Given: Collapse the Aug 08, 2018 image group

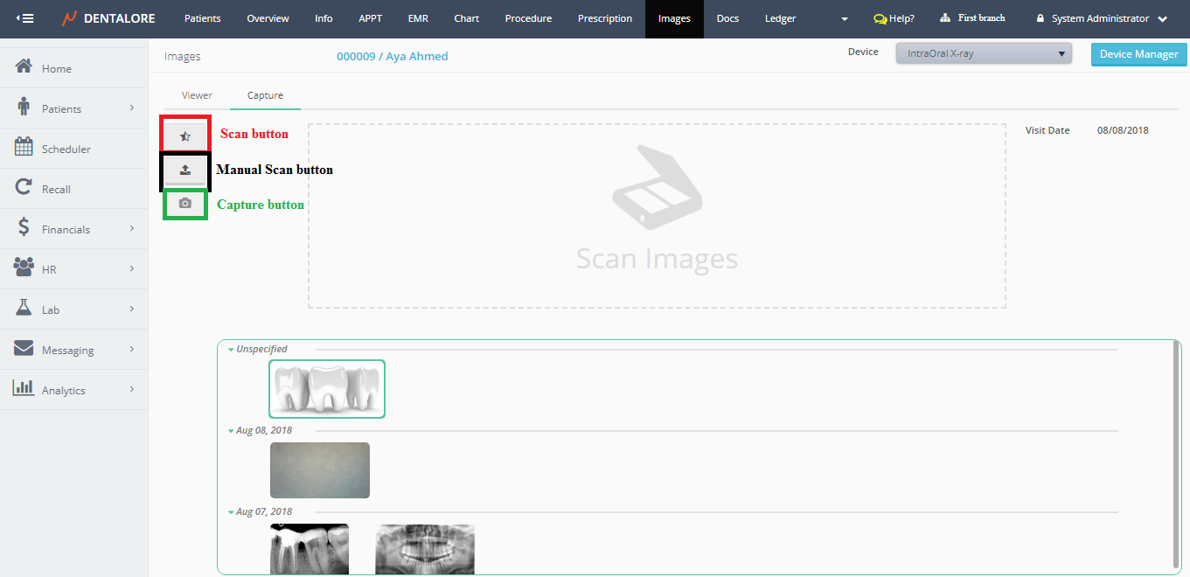Looking at the screenshot, I should coord(231,431).
